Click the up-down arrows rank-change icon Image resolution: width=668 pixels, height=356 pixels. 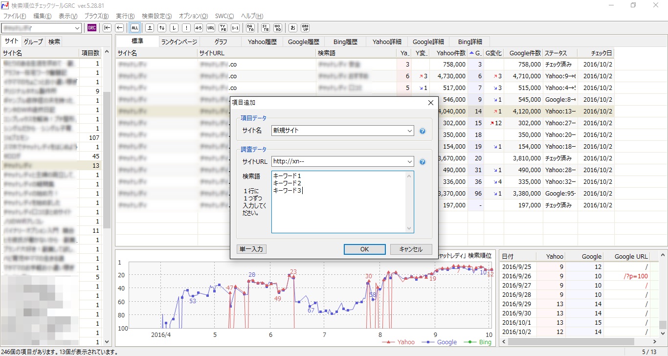coord(161,28)
